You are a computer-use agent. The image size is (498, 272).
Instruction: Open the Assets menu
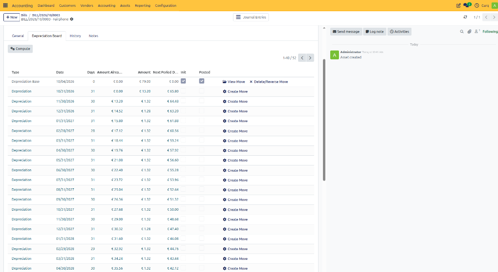click(x=125, y=5)
